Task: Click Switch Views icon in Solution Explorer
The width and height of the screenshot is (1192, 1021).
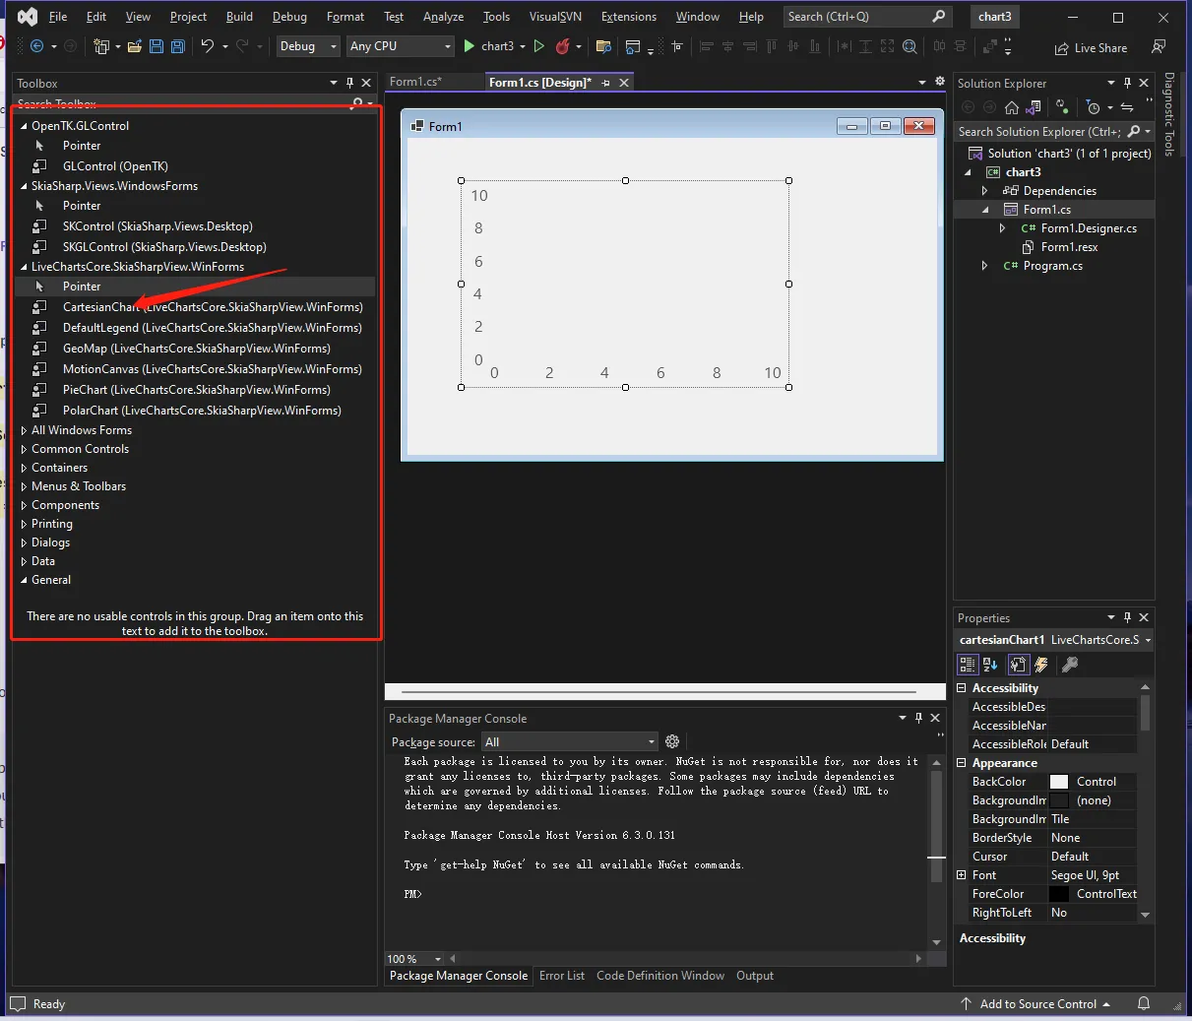Action: tap(1034, 107)
